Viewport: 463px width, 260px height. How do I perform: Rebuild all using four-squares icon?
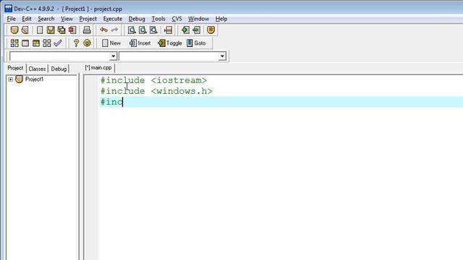[x=47, y=43]
